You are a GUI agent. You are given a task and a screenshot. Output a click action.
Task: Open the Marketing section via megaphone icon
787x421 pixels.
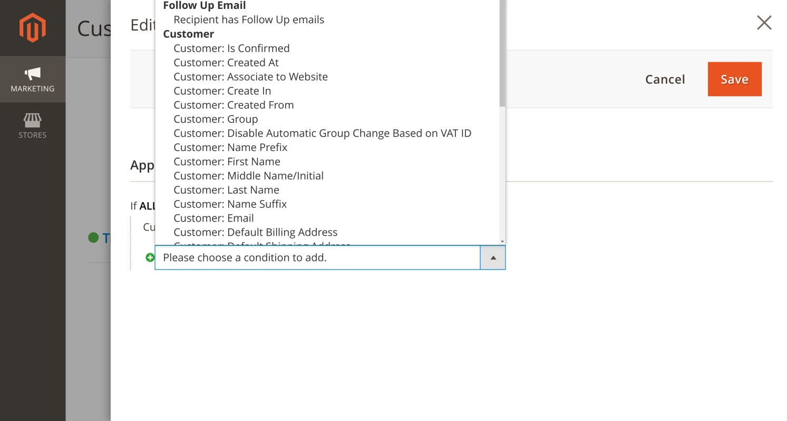click(x=33, y=79)
